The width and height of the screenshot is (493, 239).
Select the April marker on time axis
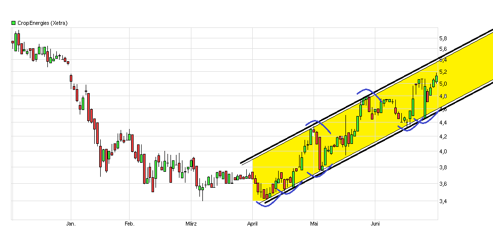(253, 224)
